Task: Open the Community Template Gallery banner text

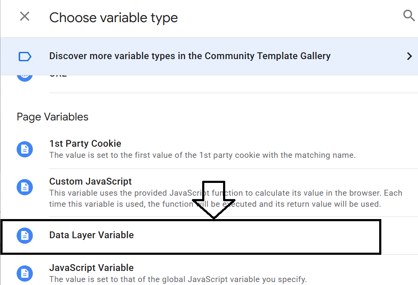Action: point(190,56)
